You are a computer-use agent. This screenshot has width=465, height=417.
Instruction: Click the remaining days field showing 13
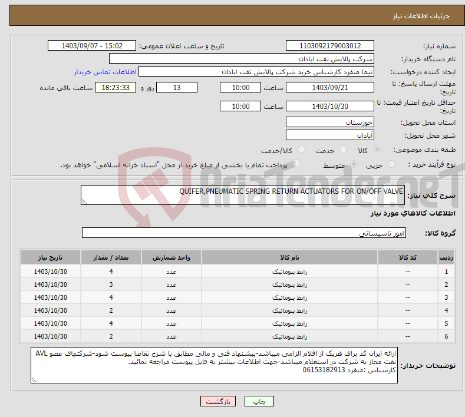177,87
